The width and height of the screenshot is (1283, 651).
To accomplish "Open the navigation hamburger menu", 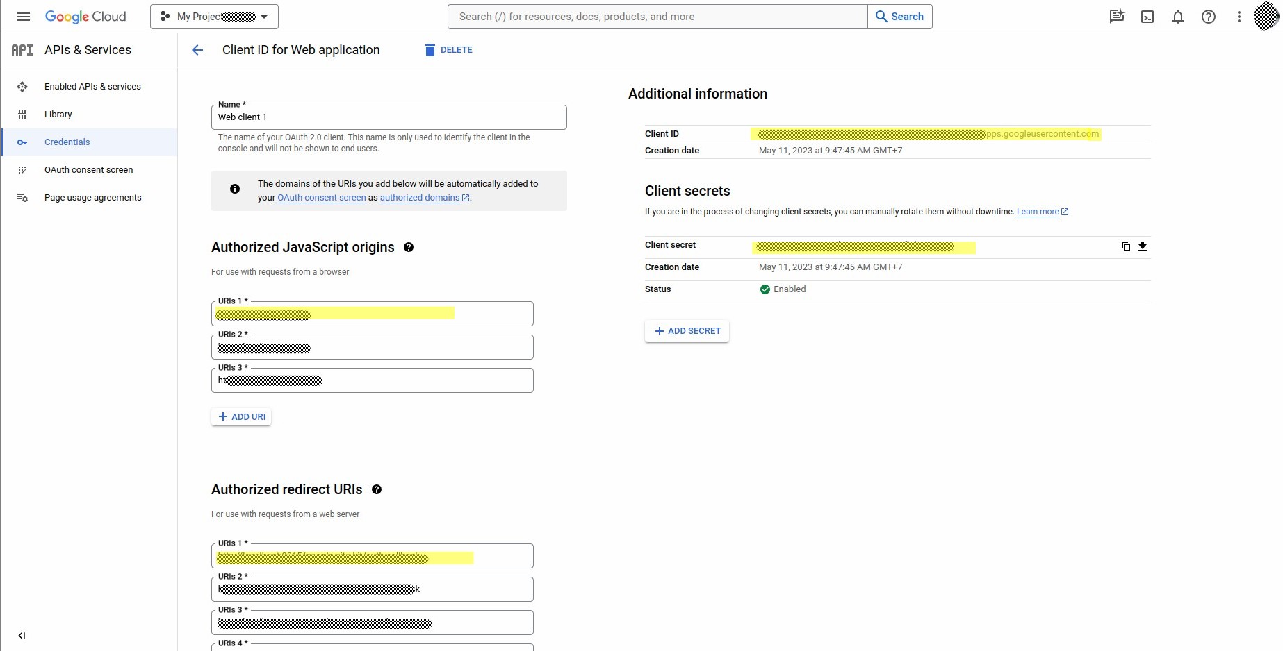I will click(x=23, y=16).
